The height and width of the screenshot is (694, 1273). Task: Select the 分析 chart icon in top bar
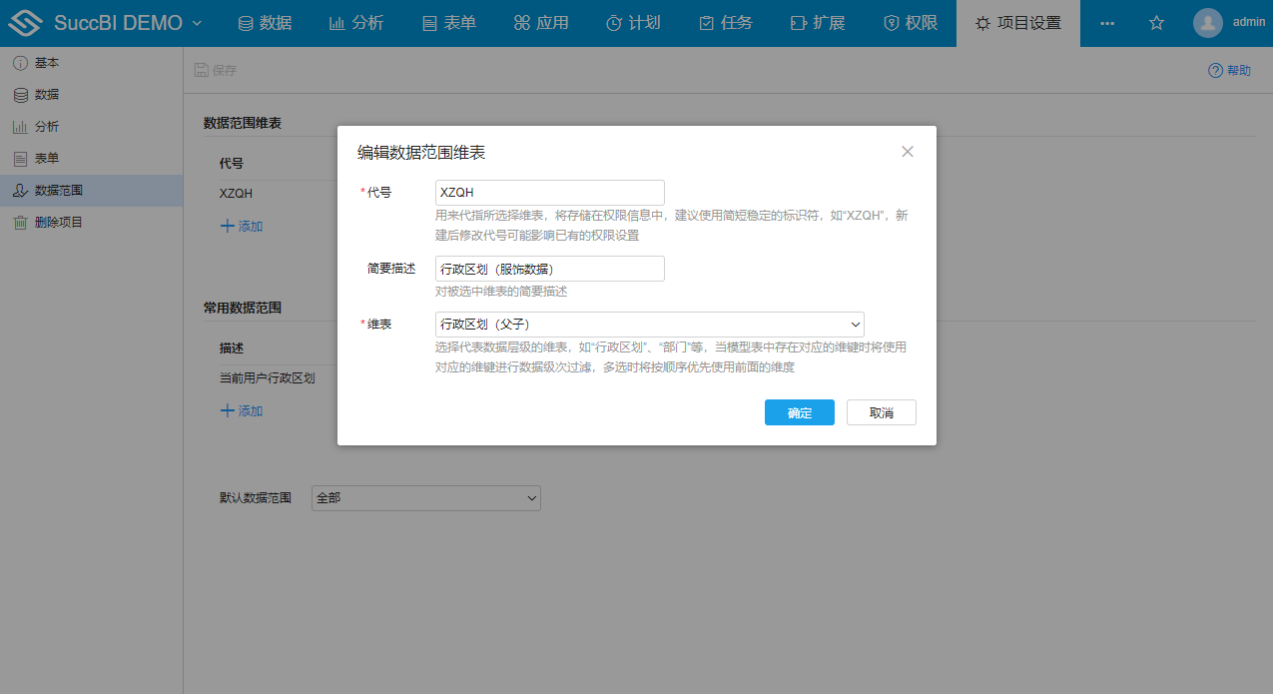335,21
